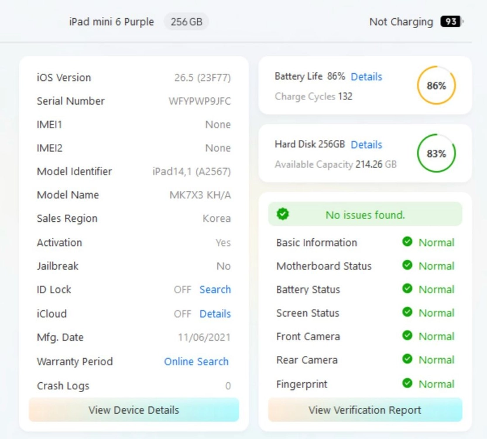Click the No issues found banner
Screen dimensions: 487x439
365,214
